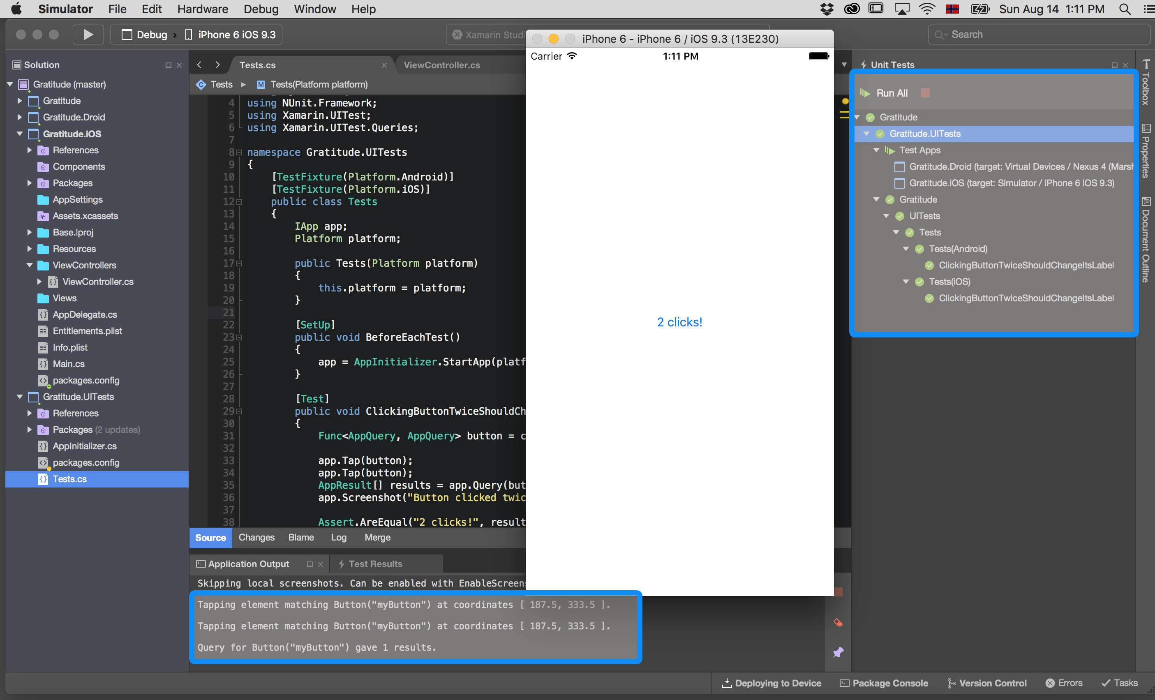Tap the '2 clicks!' button in simulator
This screenshot has width=1155, height=700.
pos(680,322)
